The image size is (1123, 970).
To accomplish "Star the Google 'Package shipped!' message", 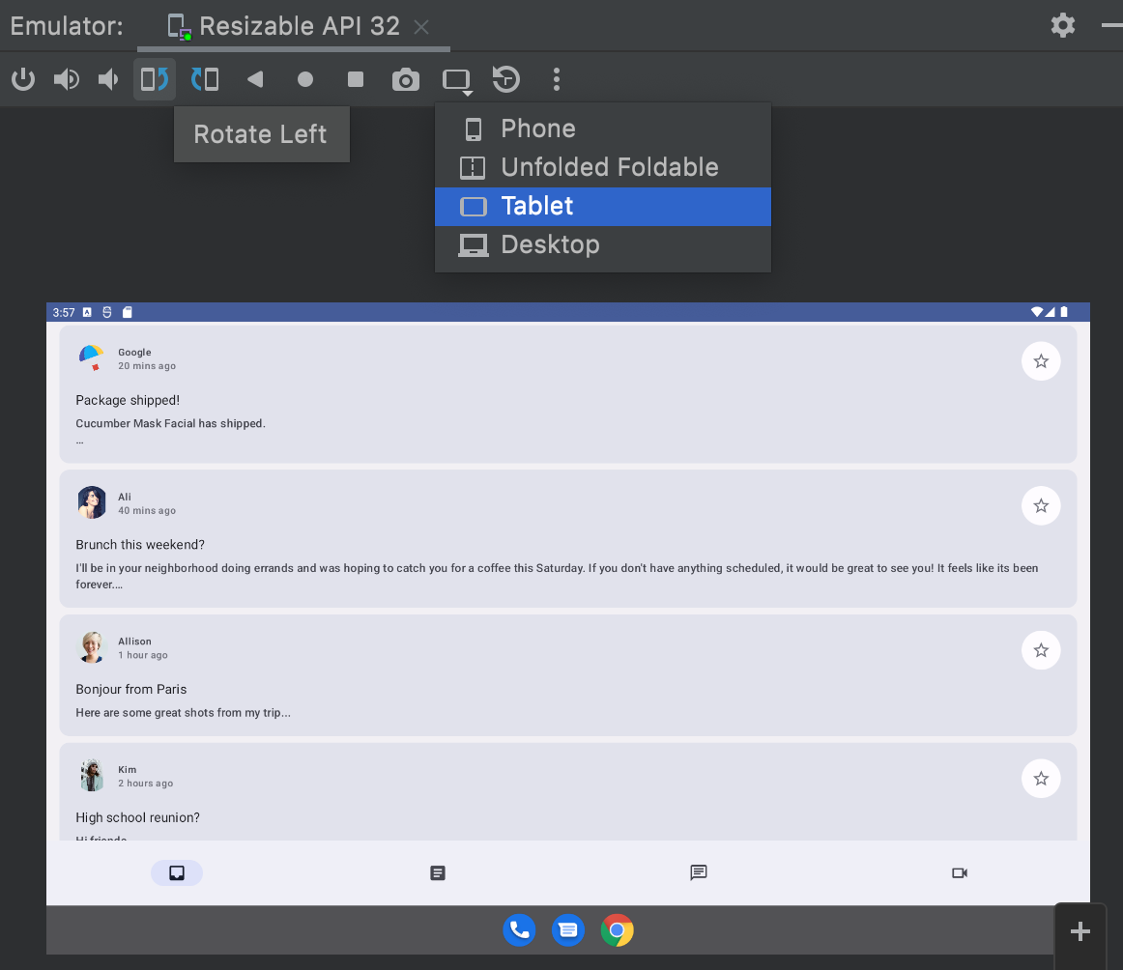I will click(x=1041, y=360).
